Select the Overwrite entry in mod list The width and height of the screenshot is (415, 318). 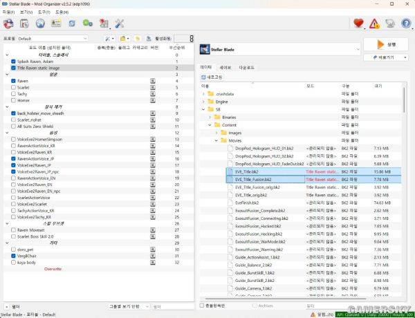53,269
